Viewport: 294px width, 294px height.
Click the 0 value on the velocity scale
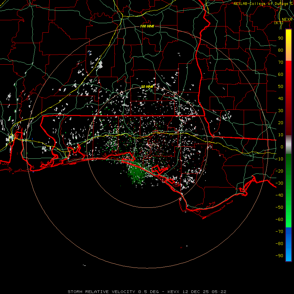pyautogui.click(x=282, y=147)
